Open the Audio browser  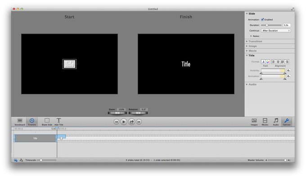tap(276, 122)
